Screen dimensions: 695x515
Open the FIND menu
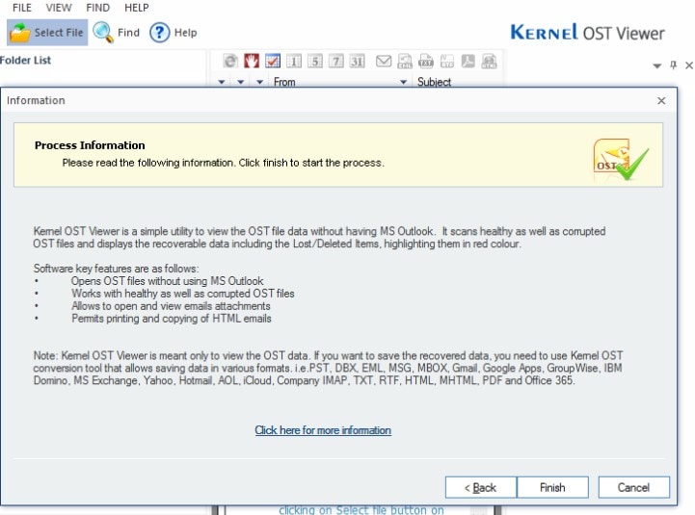pyautogui.click(x=97, y=8)
